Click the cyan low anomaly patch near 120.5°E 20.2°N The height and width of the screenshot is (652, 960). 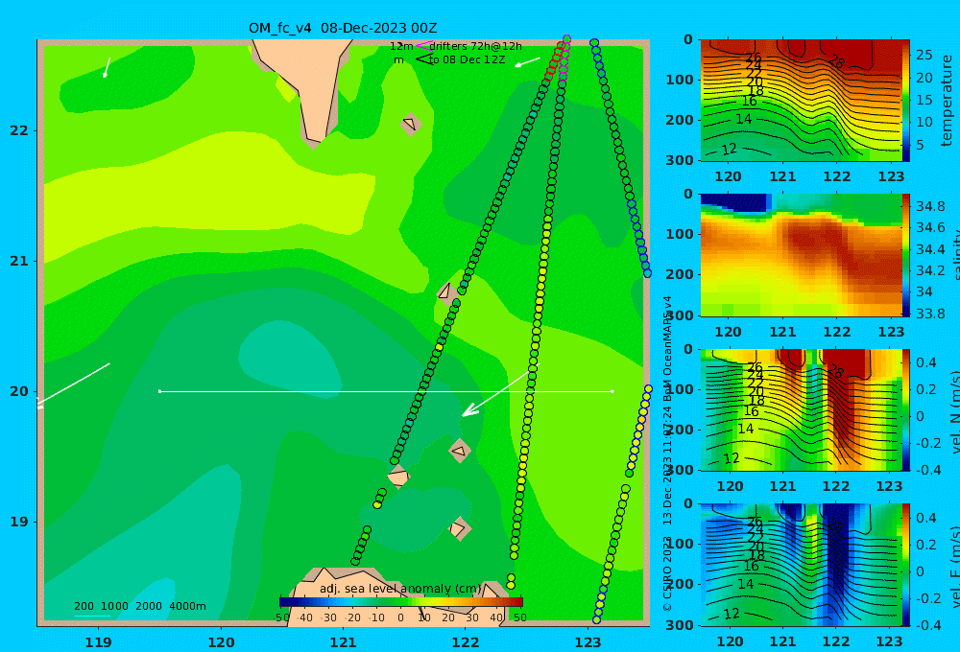click(288, 360)
